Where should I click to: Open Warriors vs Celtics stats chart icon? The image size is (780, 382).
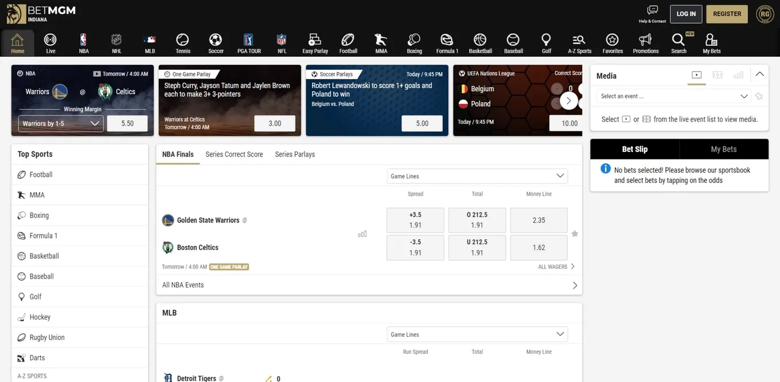pyautogui.click(x=362, y=234)
